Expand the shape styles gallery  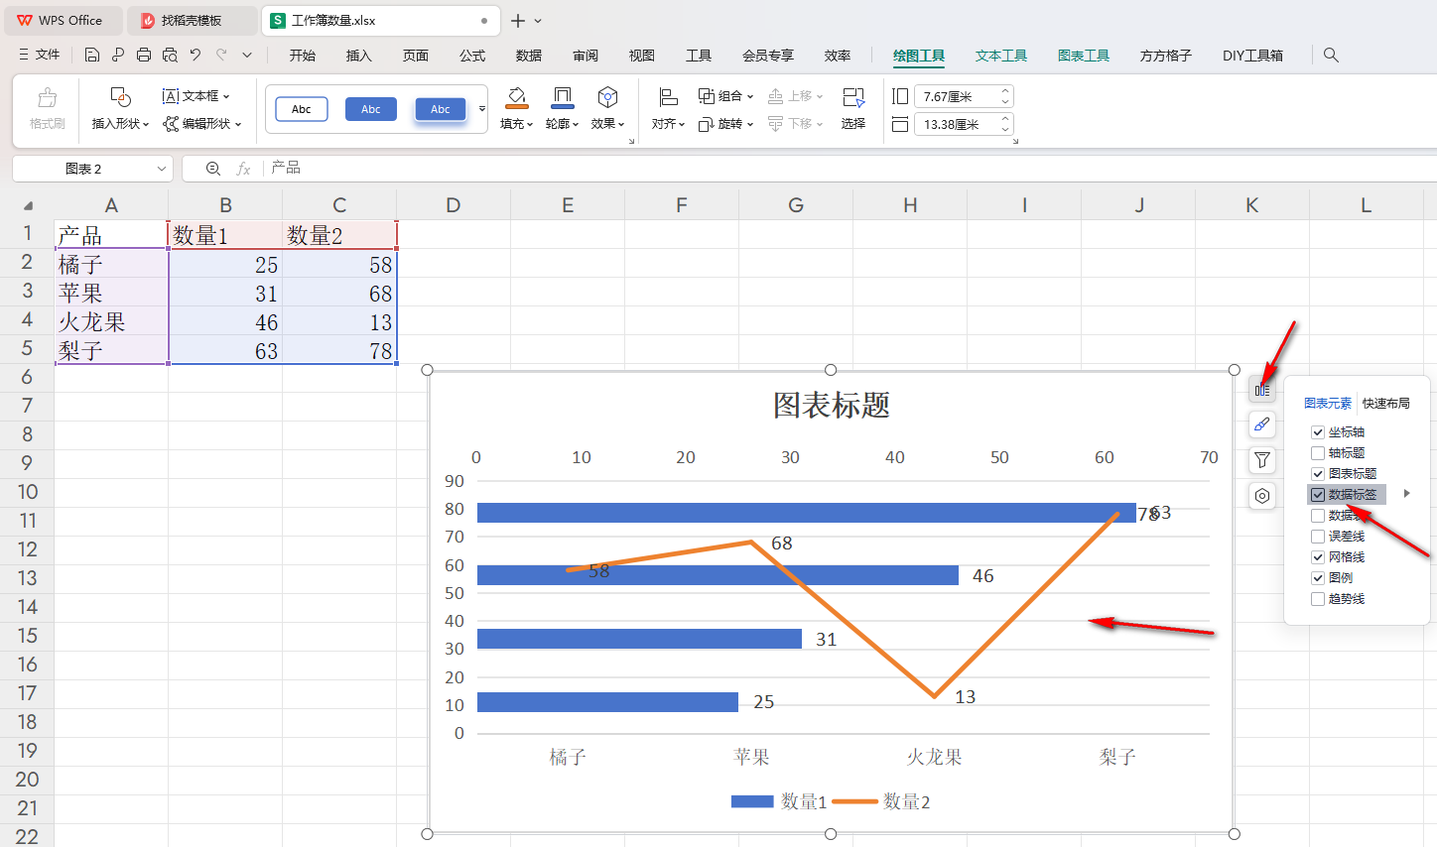[482, 109]
